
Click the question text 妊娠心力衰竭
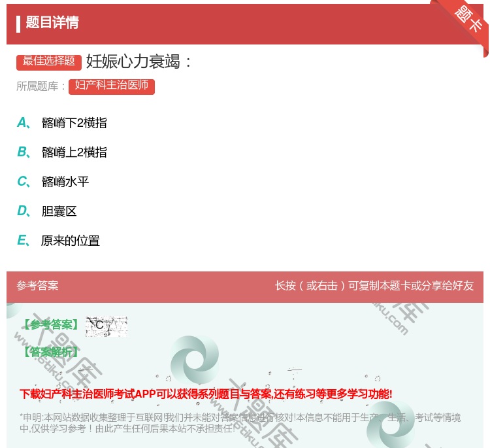point(139,61)
